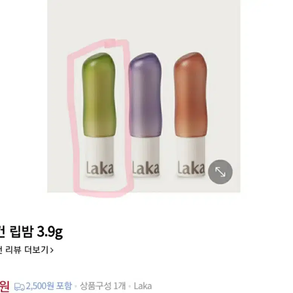Open fullscreen view with the diagonal arrows icon
The height and width of the screenshot is (293, 293).
220,172
